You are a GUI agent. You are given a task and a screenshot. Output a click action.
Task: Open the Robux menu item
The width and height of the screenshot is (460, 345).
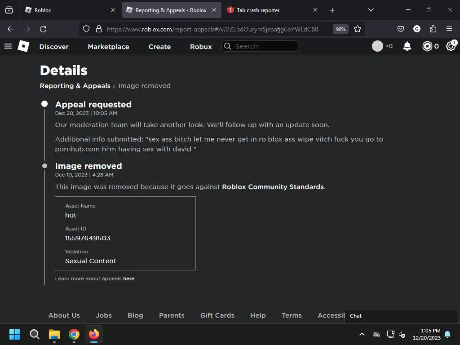(x=201, y=47)
